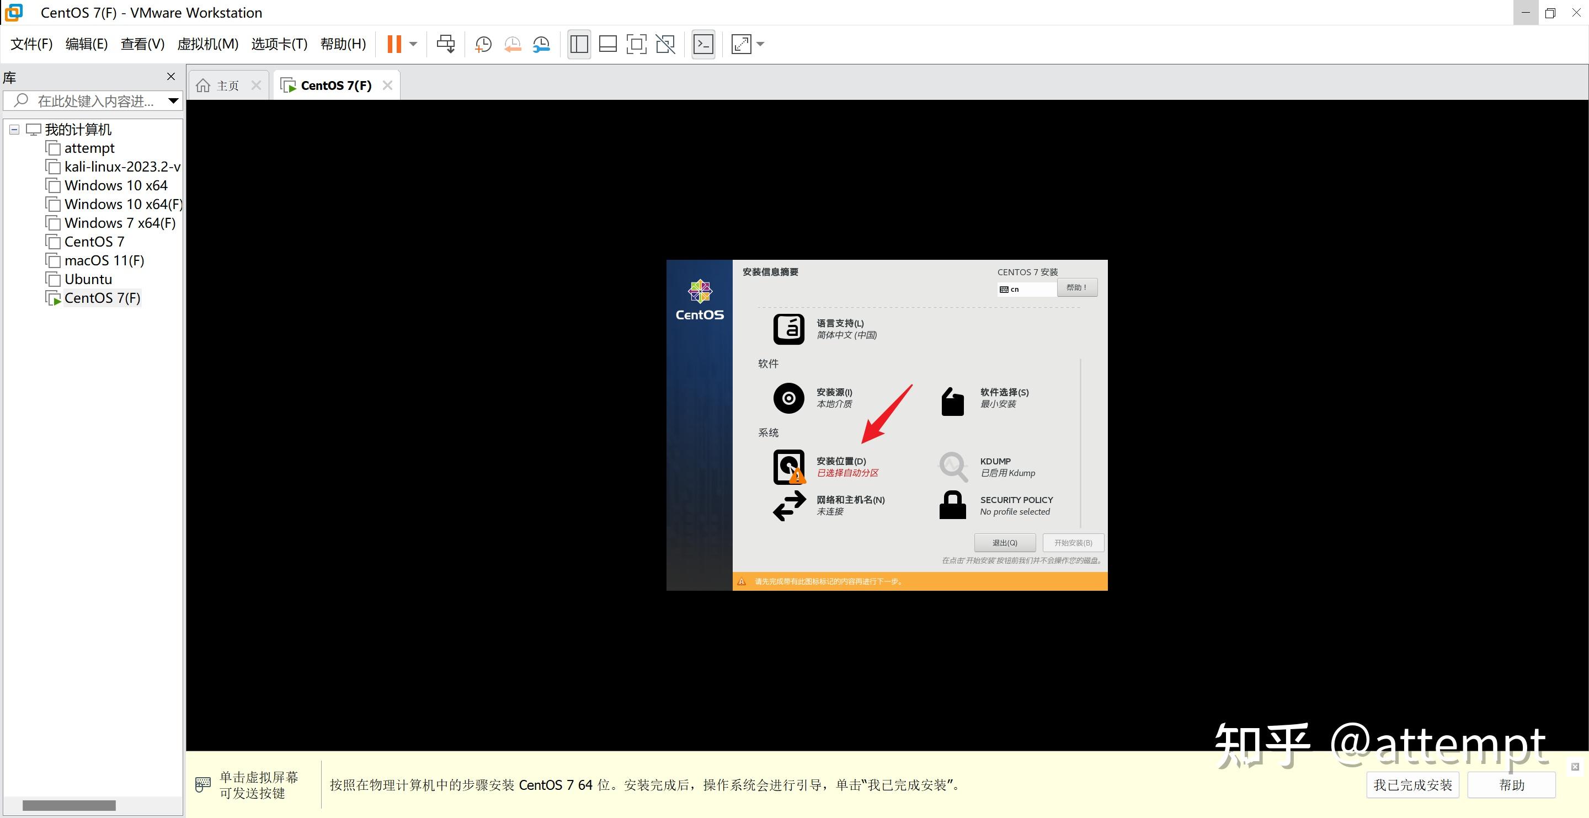Expand the library search filter dropdown
The height and width of the screenshot is (818, 1589).
point(173,100)
